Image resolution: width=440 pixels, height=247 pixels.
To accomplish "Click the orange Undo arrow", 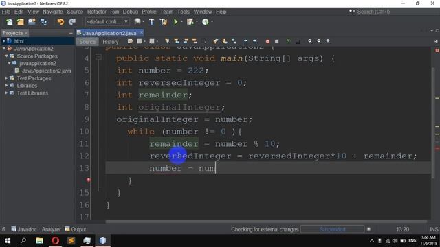I will click(60, 21).
